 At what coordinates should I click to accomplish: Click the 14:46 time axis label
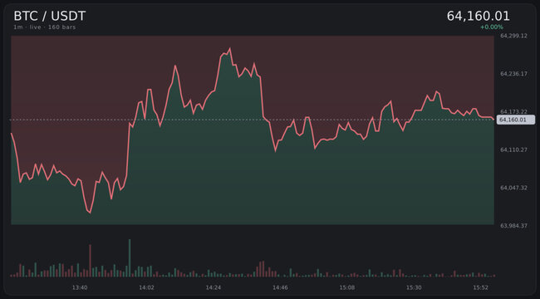click(280, 287)
